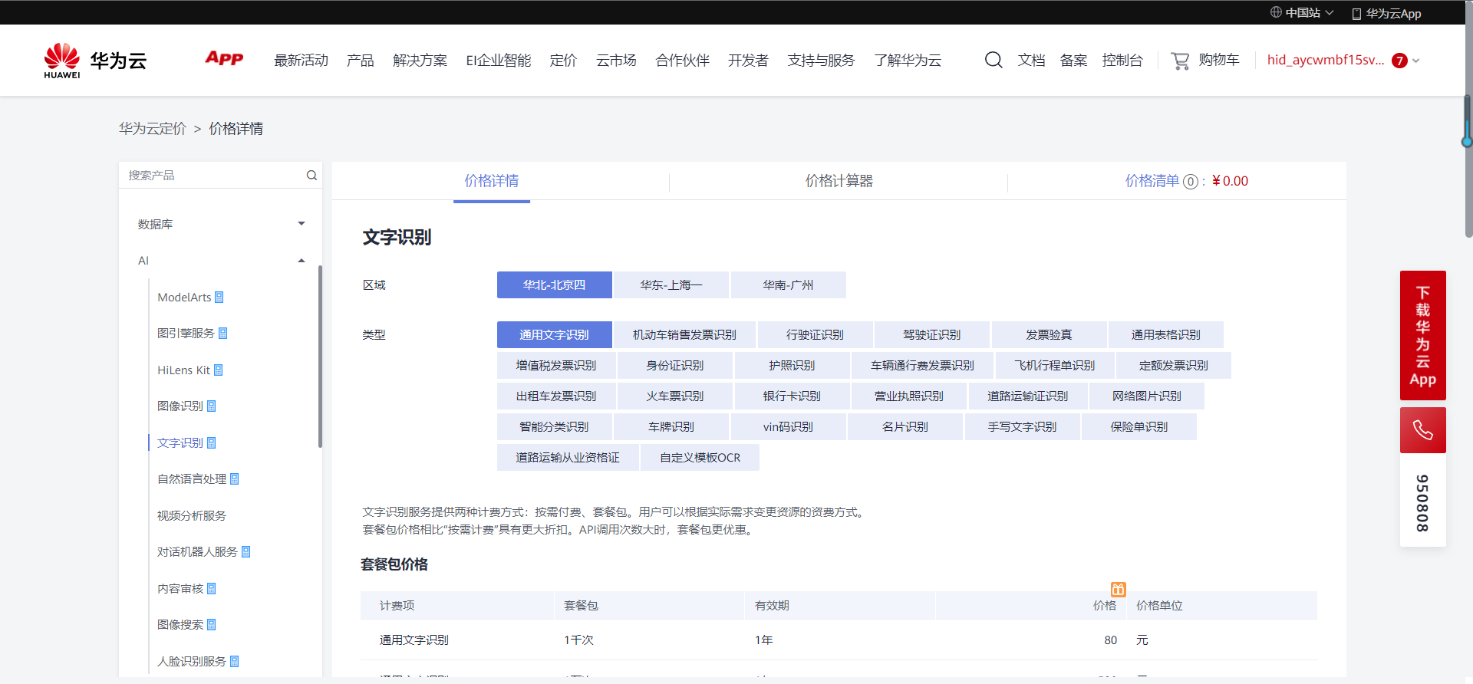
Task: Open 人脸识别服务 document icon
Action: pos(235,661)
